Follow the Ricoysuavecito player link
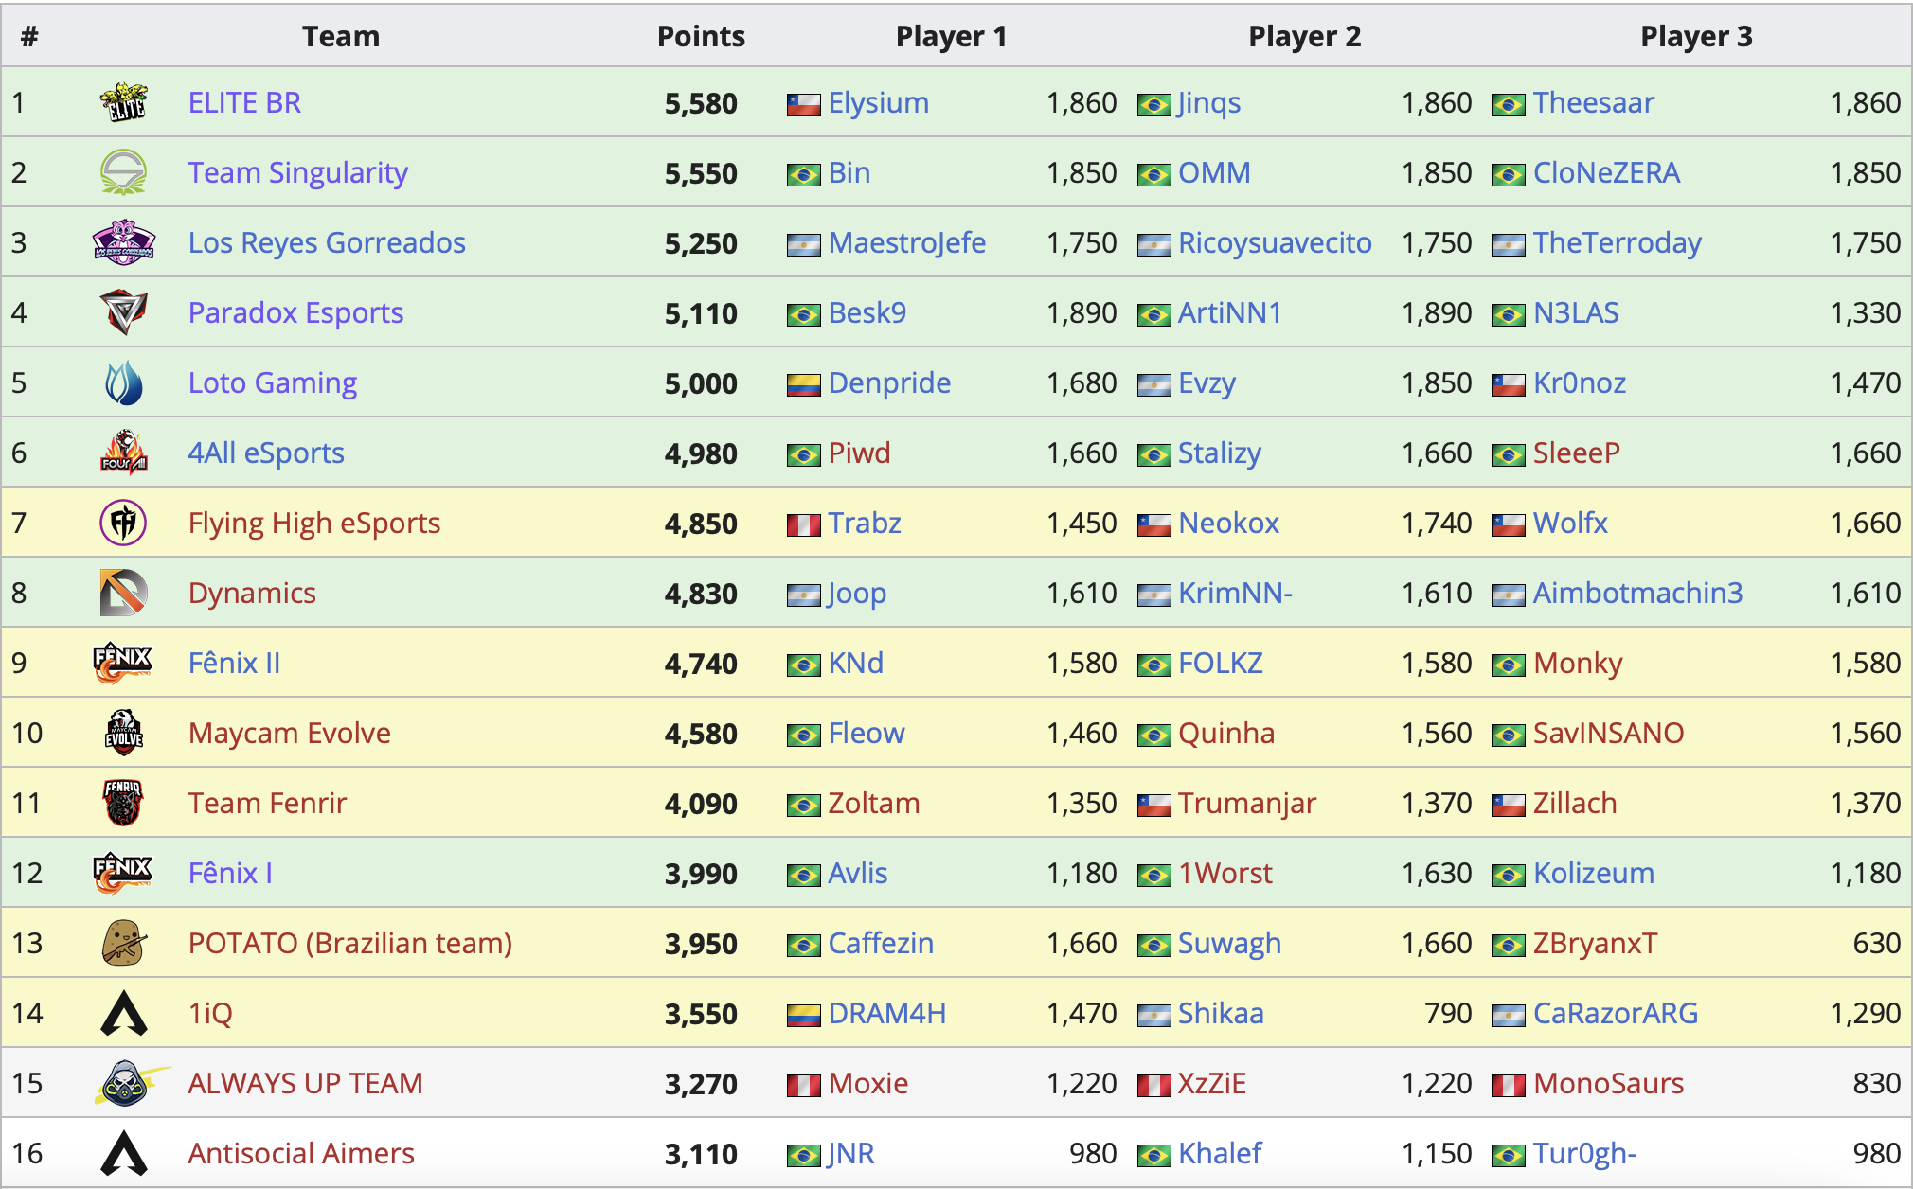The image size is (1913, 1189). coord(1275,242)
